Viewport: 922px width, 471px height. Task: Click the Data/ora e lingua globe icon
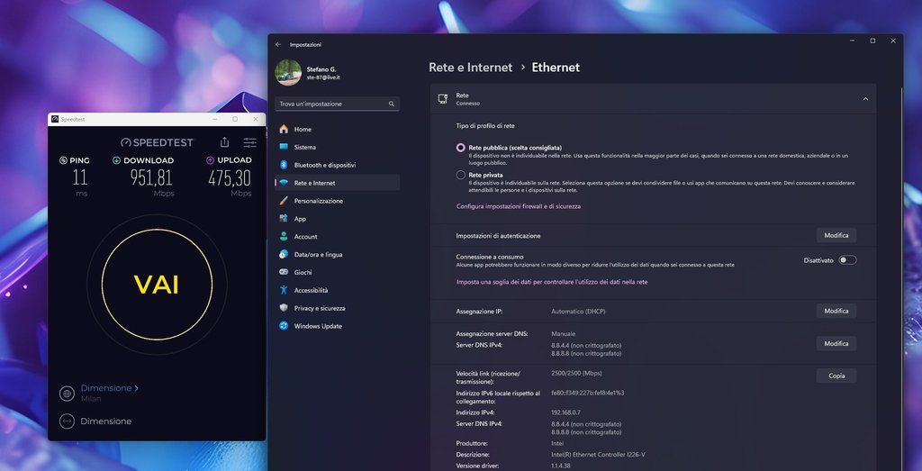tap(284, 255)
